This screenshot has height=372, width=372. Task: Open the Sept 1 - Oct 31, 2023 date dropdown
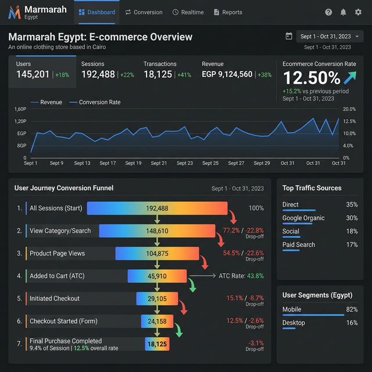(330, 37)
